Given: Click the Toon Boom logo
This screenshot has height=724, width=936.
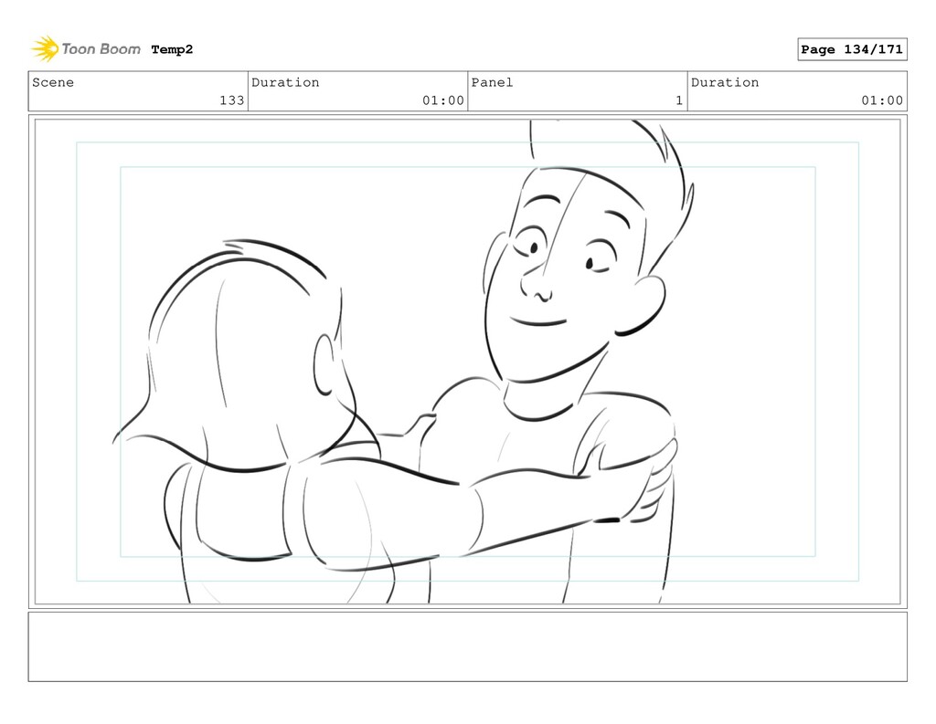Looking at the screenshot, I should (86, 49).
